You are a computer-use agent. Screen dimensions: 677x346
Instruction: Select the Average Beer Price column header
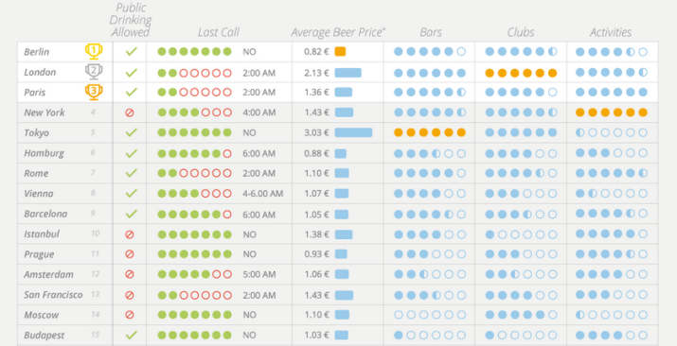(338, 32)
